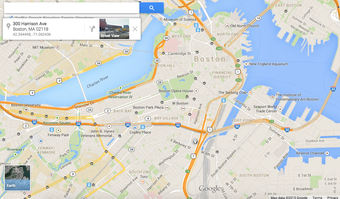Open the Street View thumbnail
340x199 pixels.
point(114,29)
